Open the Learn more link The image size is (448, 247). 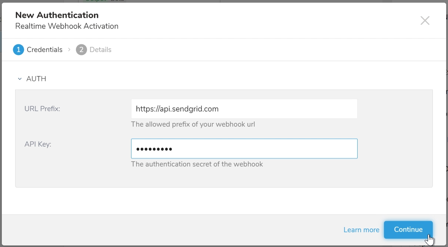(x=361, y=230)
